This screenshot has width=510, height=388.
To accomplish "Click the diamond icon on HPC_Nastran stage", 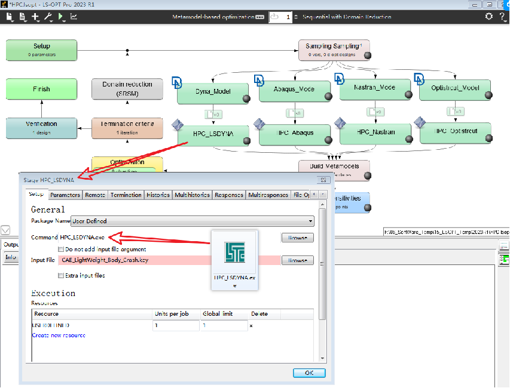I will coord(340,123).
